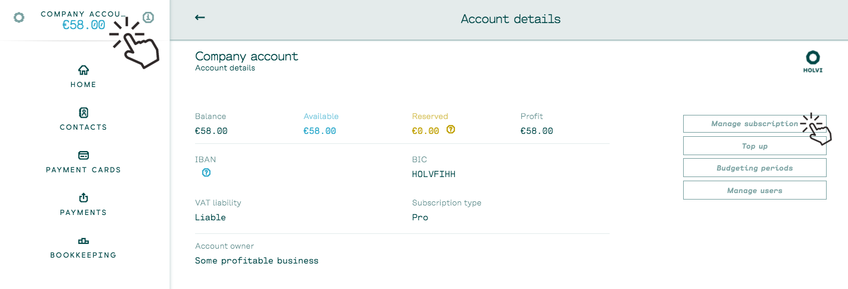
Task: Click the €58.00 sidebar balance
Action: tap(84, 25)
